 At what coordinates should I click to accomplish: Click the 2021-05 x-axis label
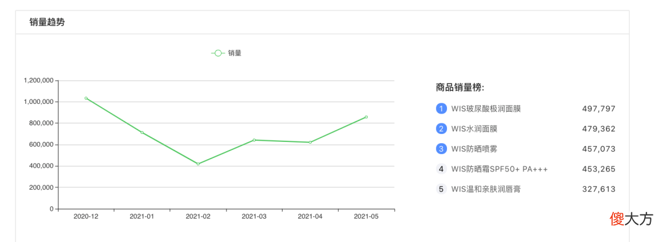pos(366,216)
